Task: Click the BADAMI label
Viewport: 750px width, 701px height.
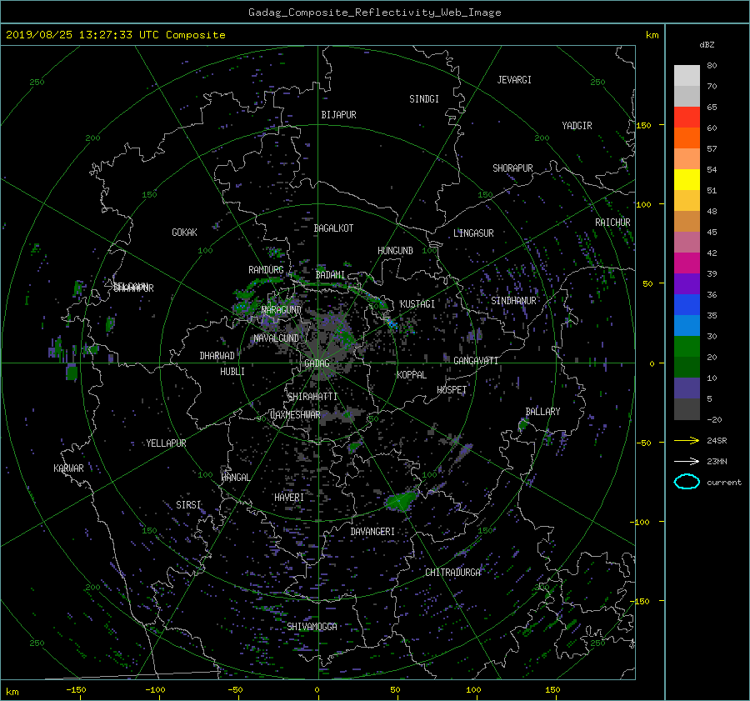Action: click(x=330, y=275)
